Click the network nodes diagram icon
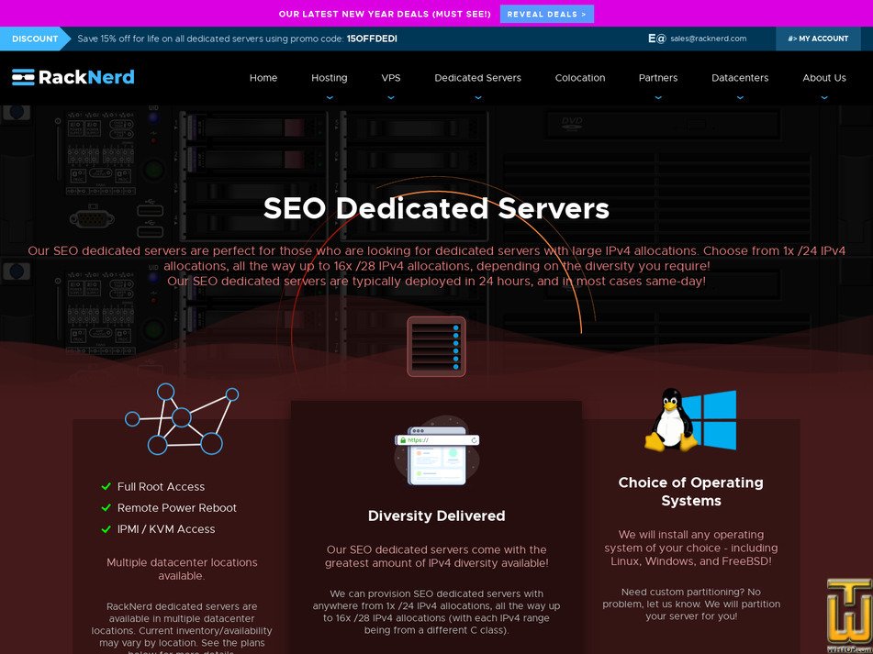The width and height of the screenshot is (873, 654). (x=182, y=419)
